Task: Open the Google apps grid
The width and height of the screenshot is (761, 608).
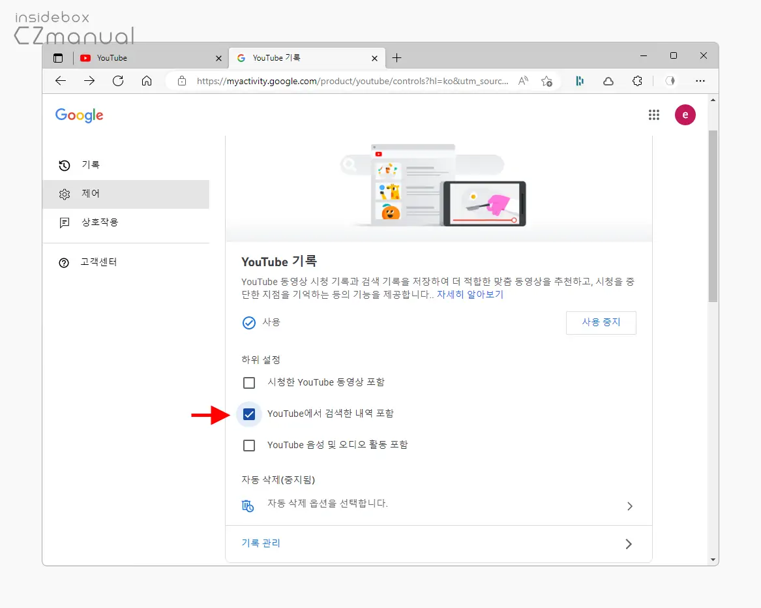Action: [x=654, y=115]
